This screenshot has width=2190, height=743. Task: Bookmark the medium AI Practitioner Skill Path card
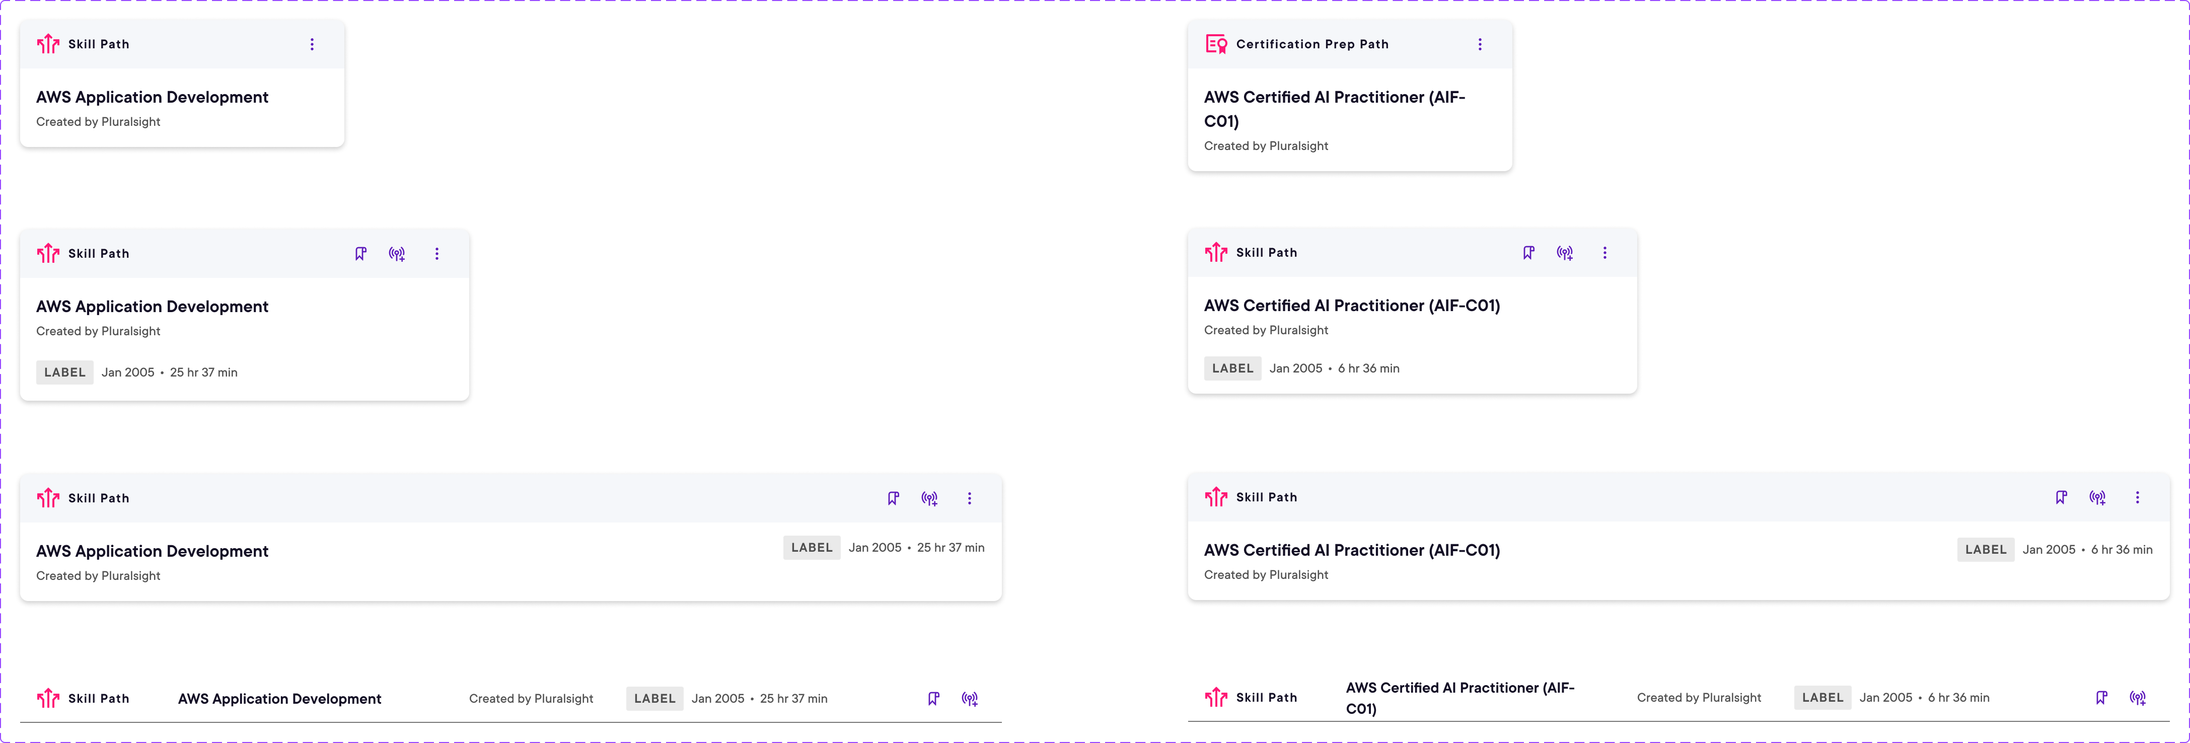click(x=1528, y=253)
